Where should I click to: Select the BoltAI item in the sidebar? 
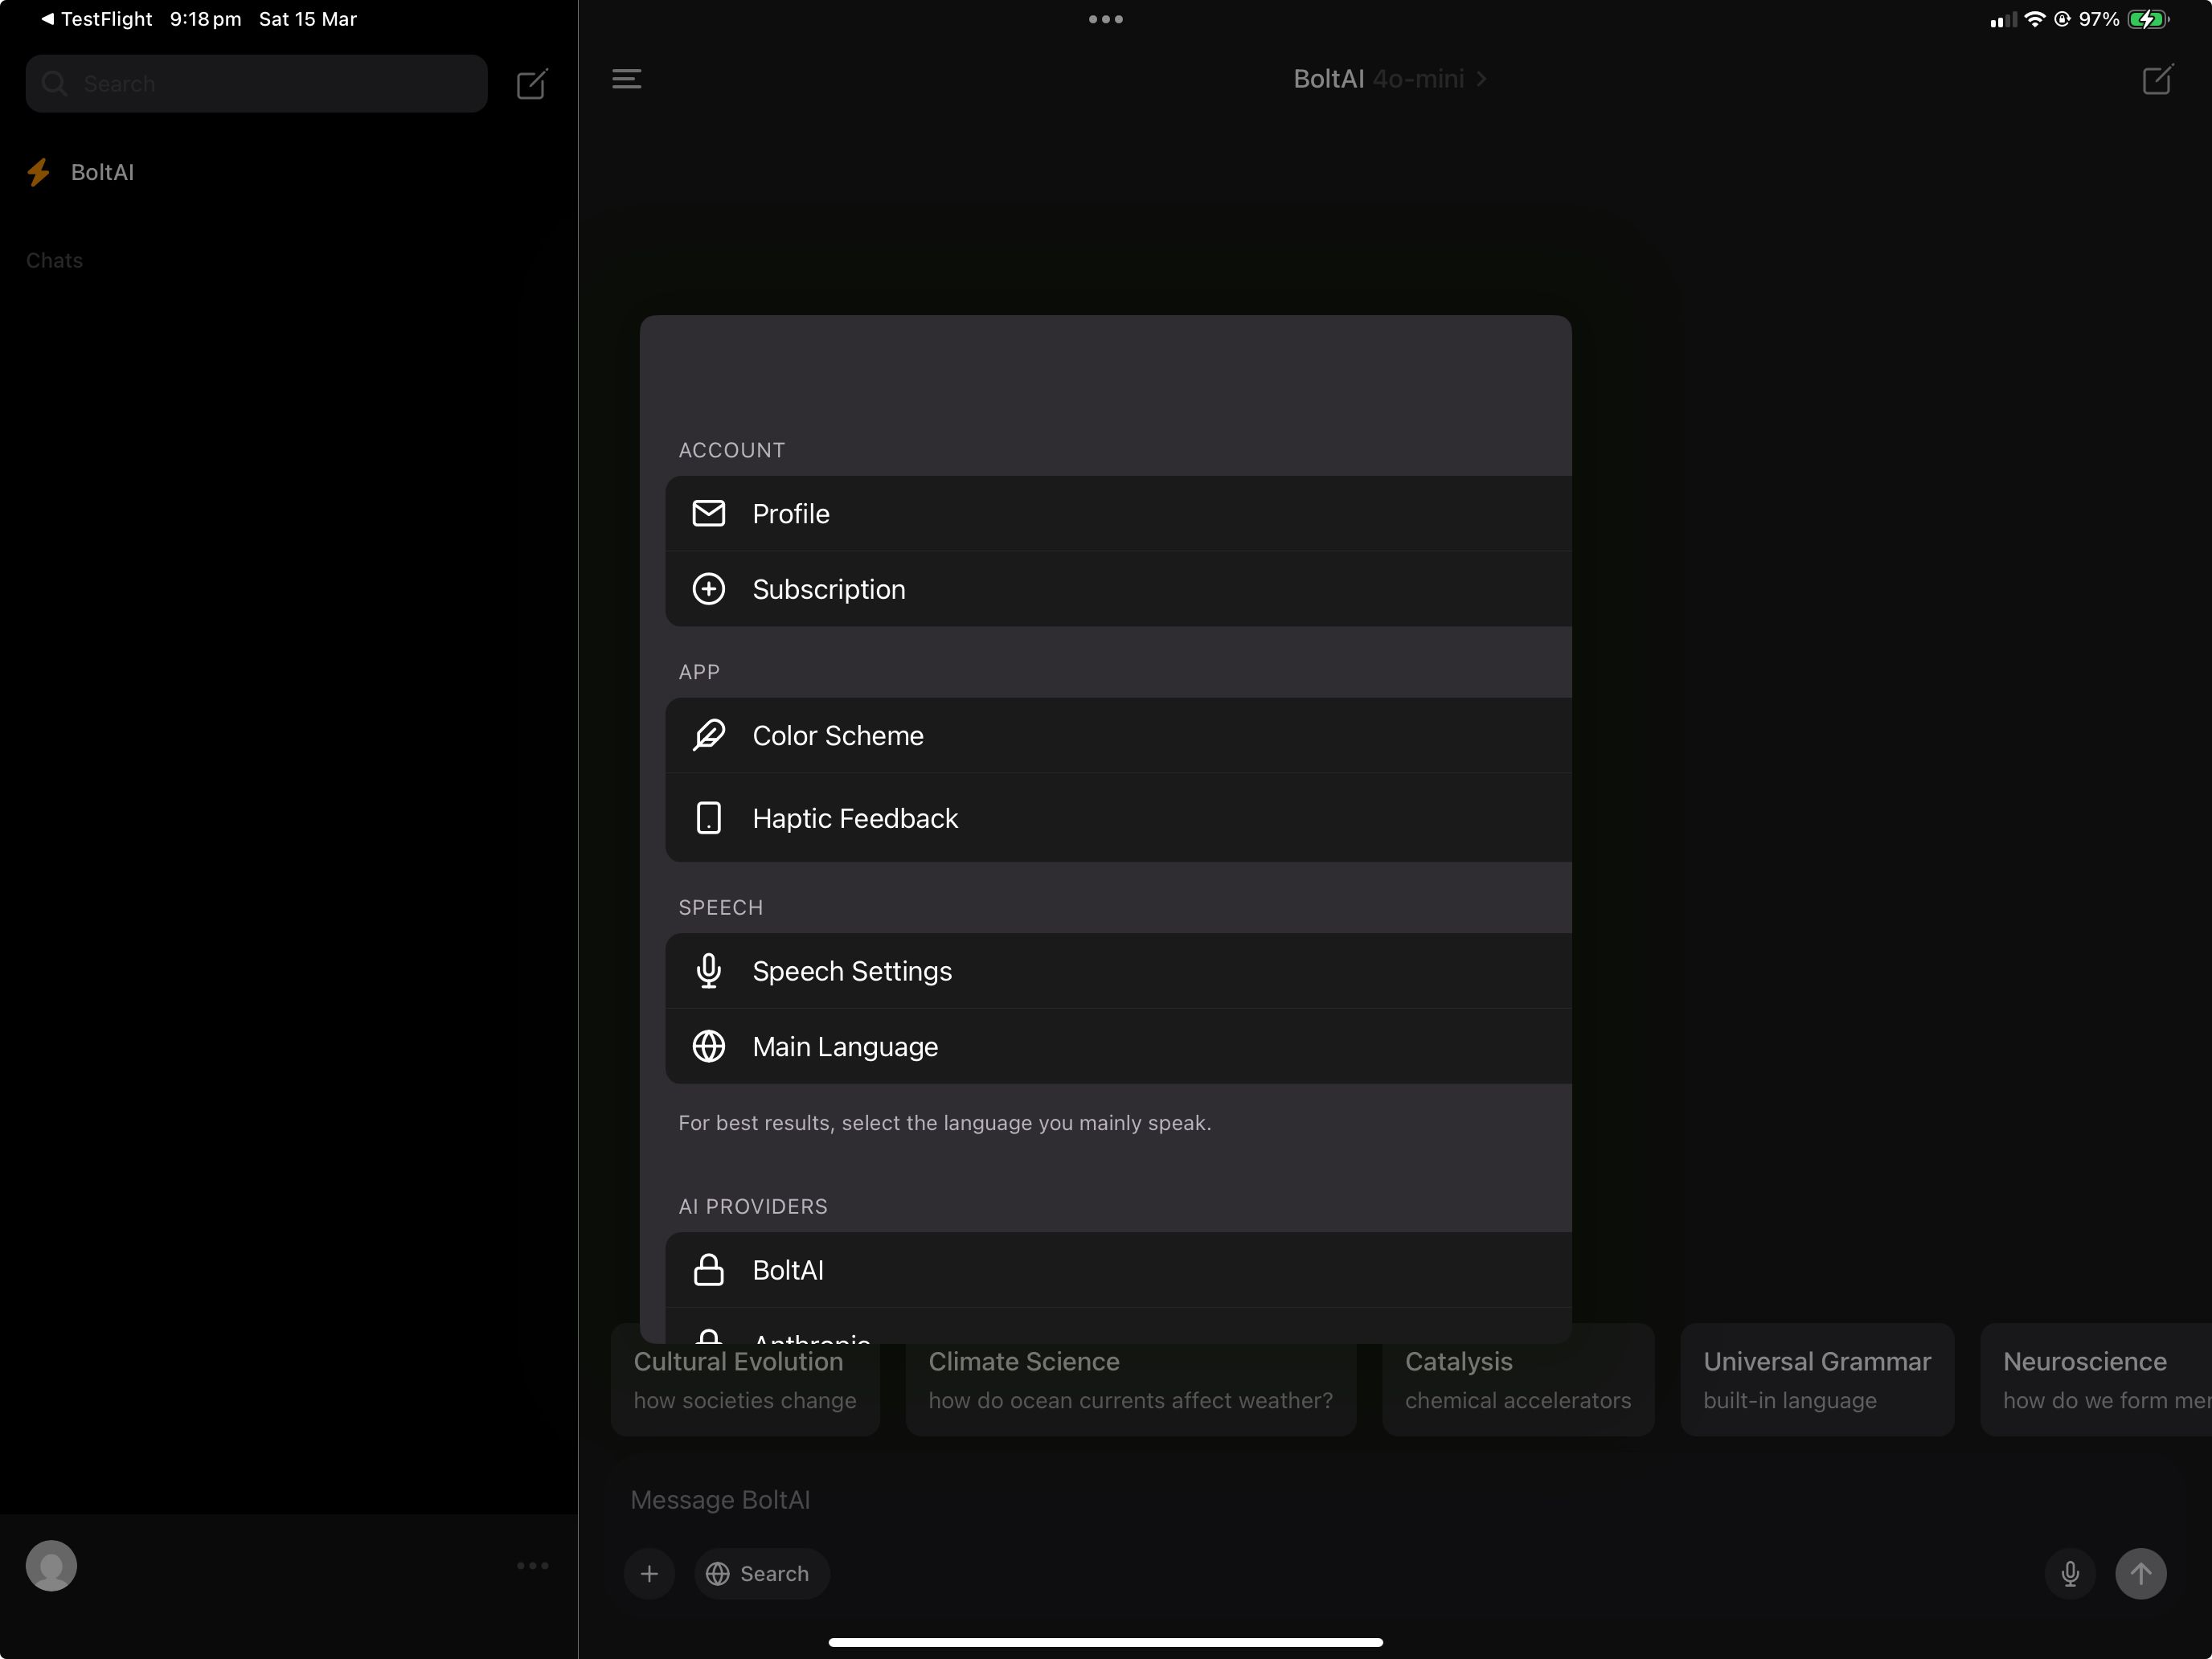pos(288,172)
